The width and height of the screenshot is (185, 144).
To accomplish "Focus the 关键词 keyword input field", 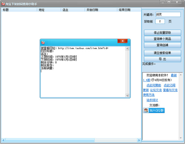I will (168, 14).
